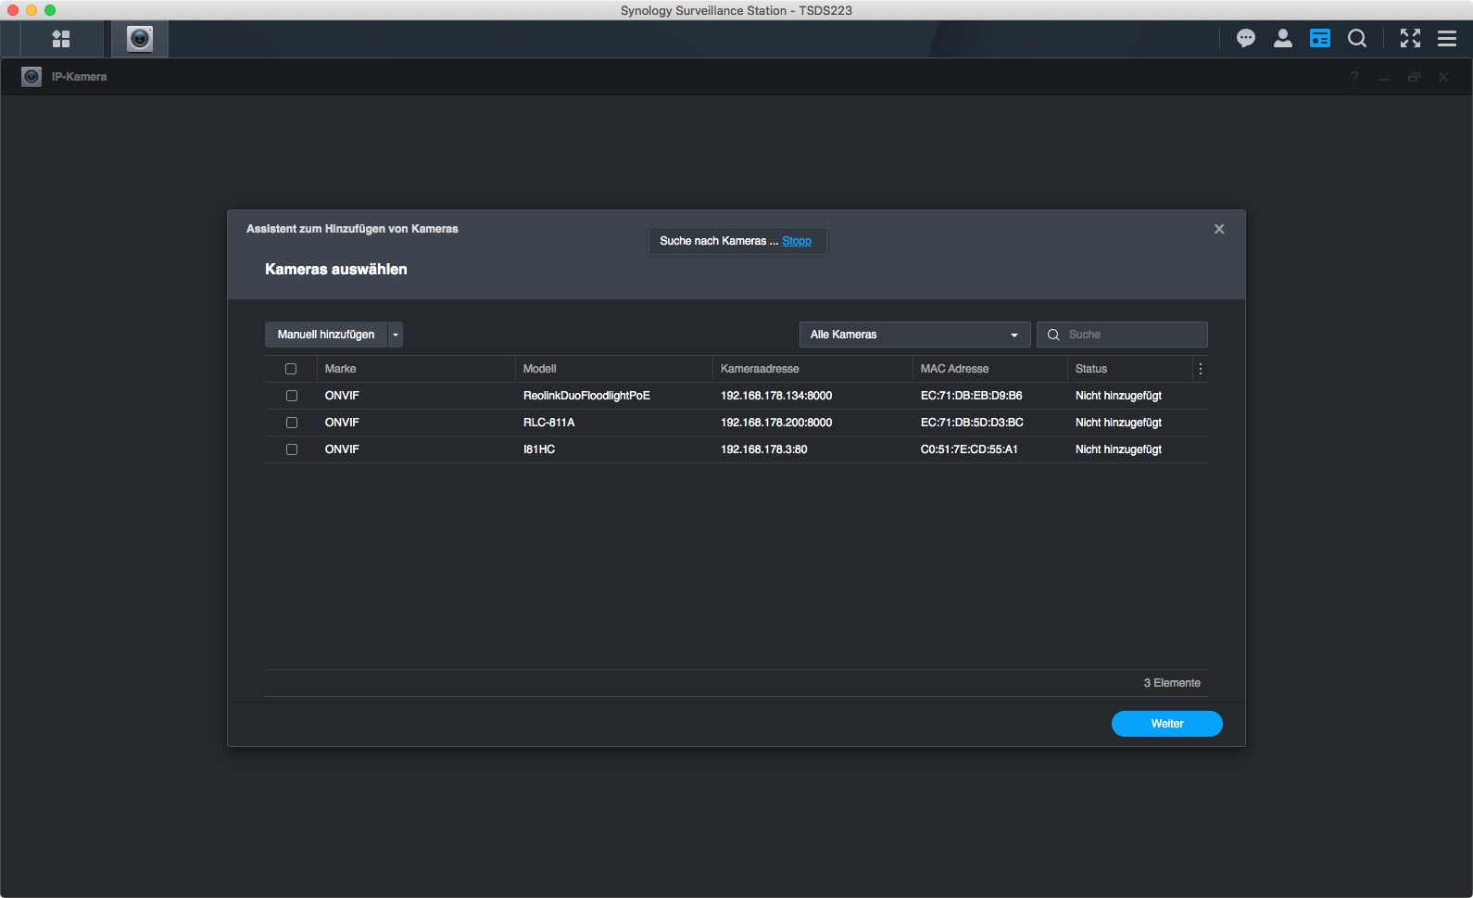This screenshot has width=1473, height=898.
Task: Open the column options three-dot menu
Action: 1201,369
